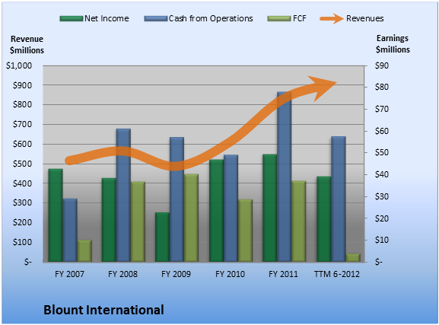
Task: Click the Cash from Operations legend swatch
Action: (x=156, y=19)
